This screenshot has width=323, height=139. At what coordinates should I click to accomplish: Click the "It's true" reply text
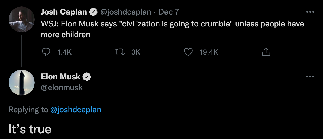tap(30, 129)
